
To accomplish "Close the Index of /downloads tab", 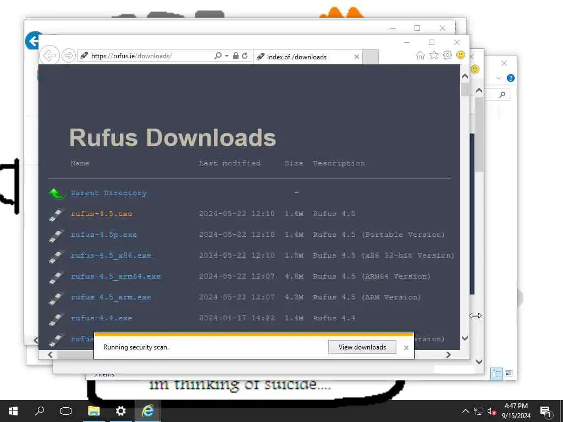I will click(356, 57).
